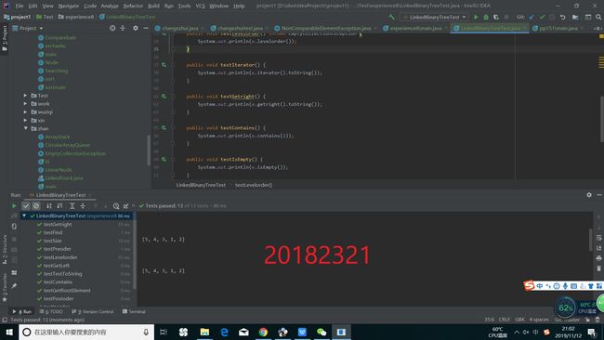The height and width of the screenshot is (340, 604).
Task: Click the pin tab icon in Run sidebar
Action: [x=14, y=286]
